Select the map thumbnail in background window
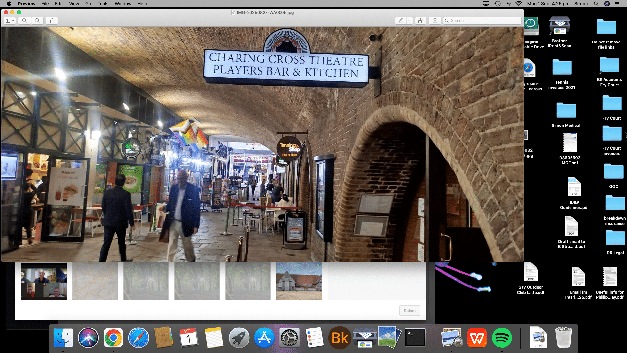 (95, 281)
